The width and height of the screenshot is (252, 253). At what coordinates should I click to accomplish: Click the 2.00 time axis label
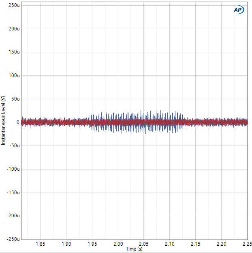(x=118, y=244)
